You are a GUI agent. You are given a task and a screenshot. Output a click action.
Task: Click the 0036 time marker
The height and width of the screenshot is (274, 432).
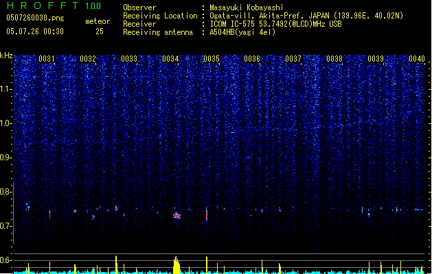(x=252, y=59)
